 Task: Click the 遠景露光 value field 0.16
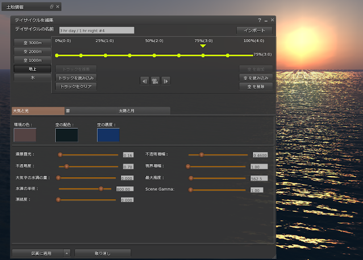tap(128, 155)
